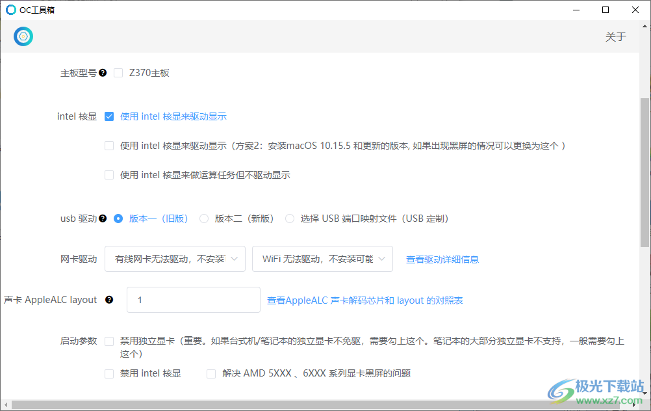Screen dimensions: 651x411
Task: Open the 关于 menu item
Action: click(615, 36)
